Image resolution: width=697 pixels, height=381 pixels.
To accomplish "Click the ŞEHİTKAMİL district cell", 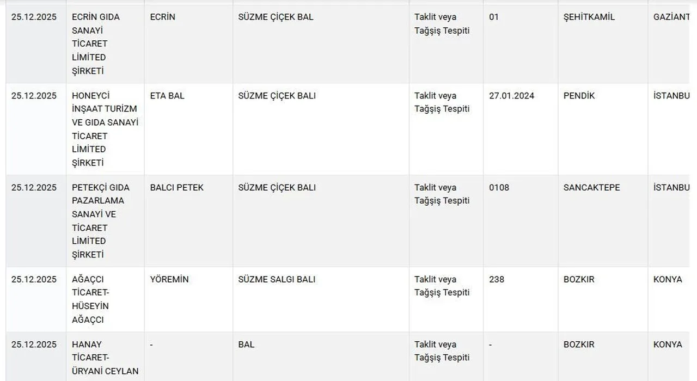I will click(589, 17).
